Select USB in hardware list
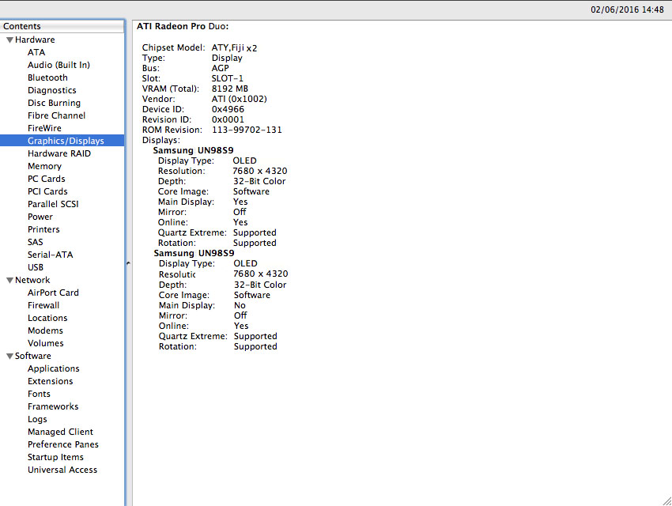The width and height of the screenshot is (672, 506). point(36,267)
